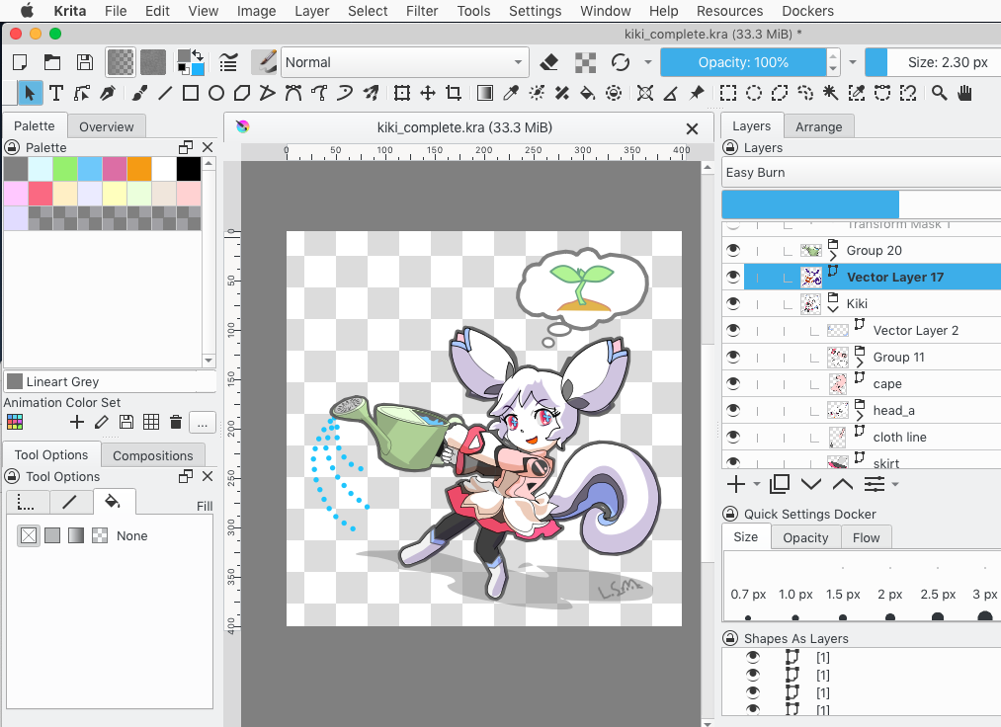Open the Normal blending mode dropdown
Screen dimensions: 1001x727
coord(405,62)
